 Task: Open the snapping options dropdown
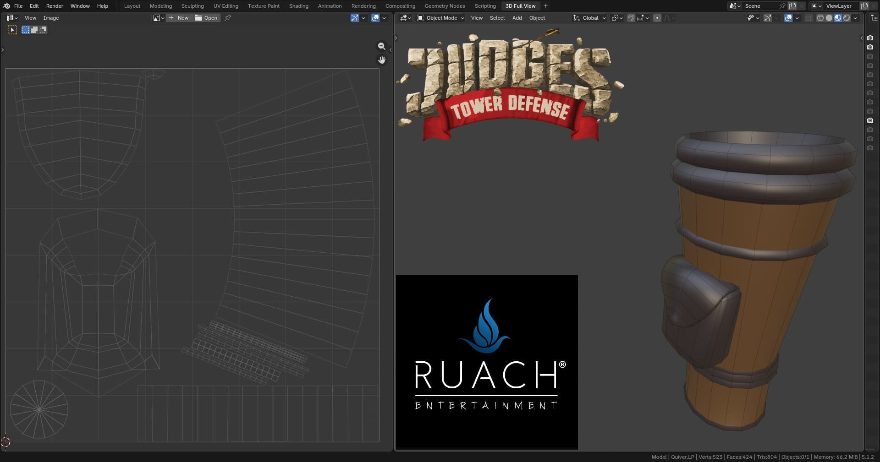point(643,18)
